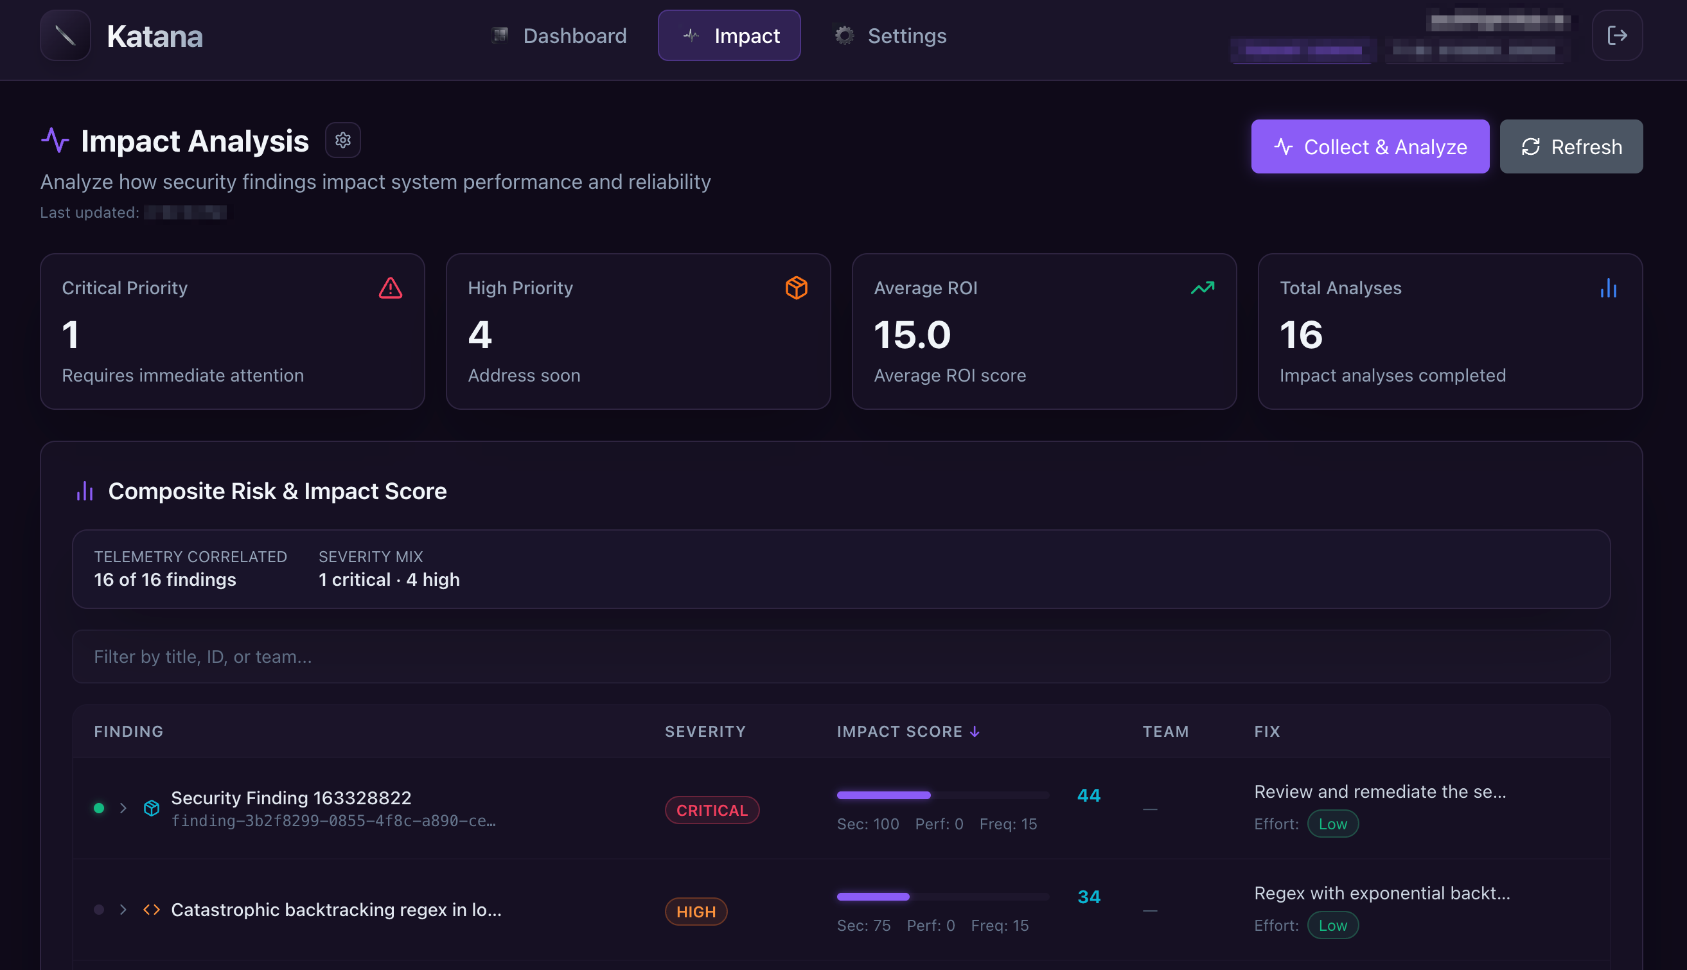
Task: Click 'Sec: 75' metric text
Action: click(863, 924)
